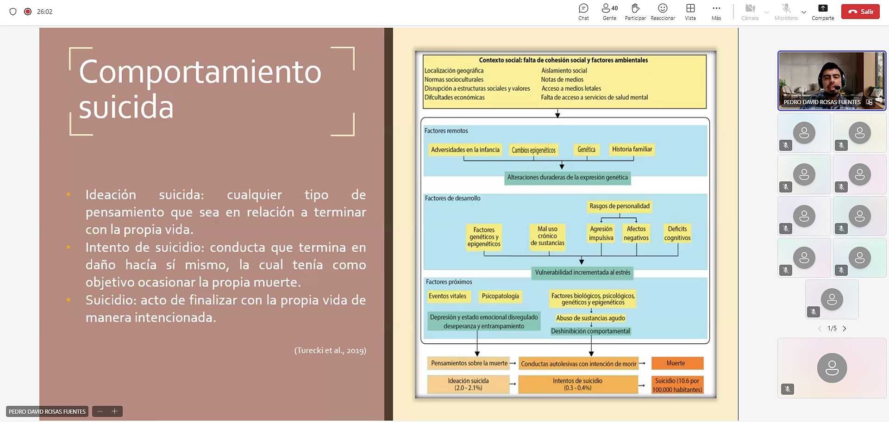Image resolution: width=889 pixels, height=422 pixels.
Task: Zoom in shared content with plus
Action: point(115,411)
